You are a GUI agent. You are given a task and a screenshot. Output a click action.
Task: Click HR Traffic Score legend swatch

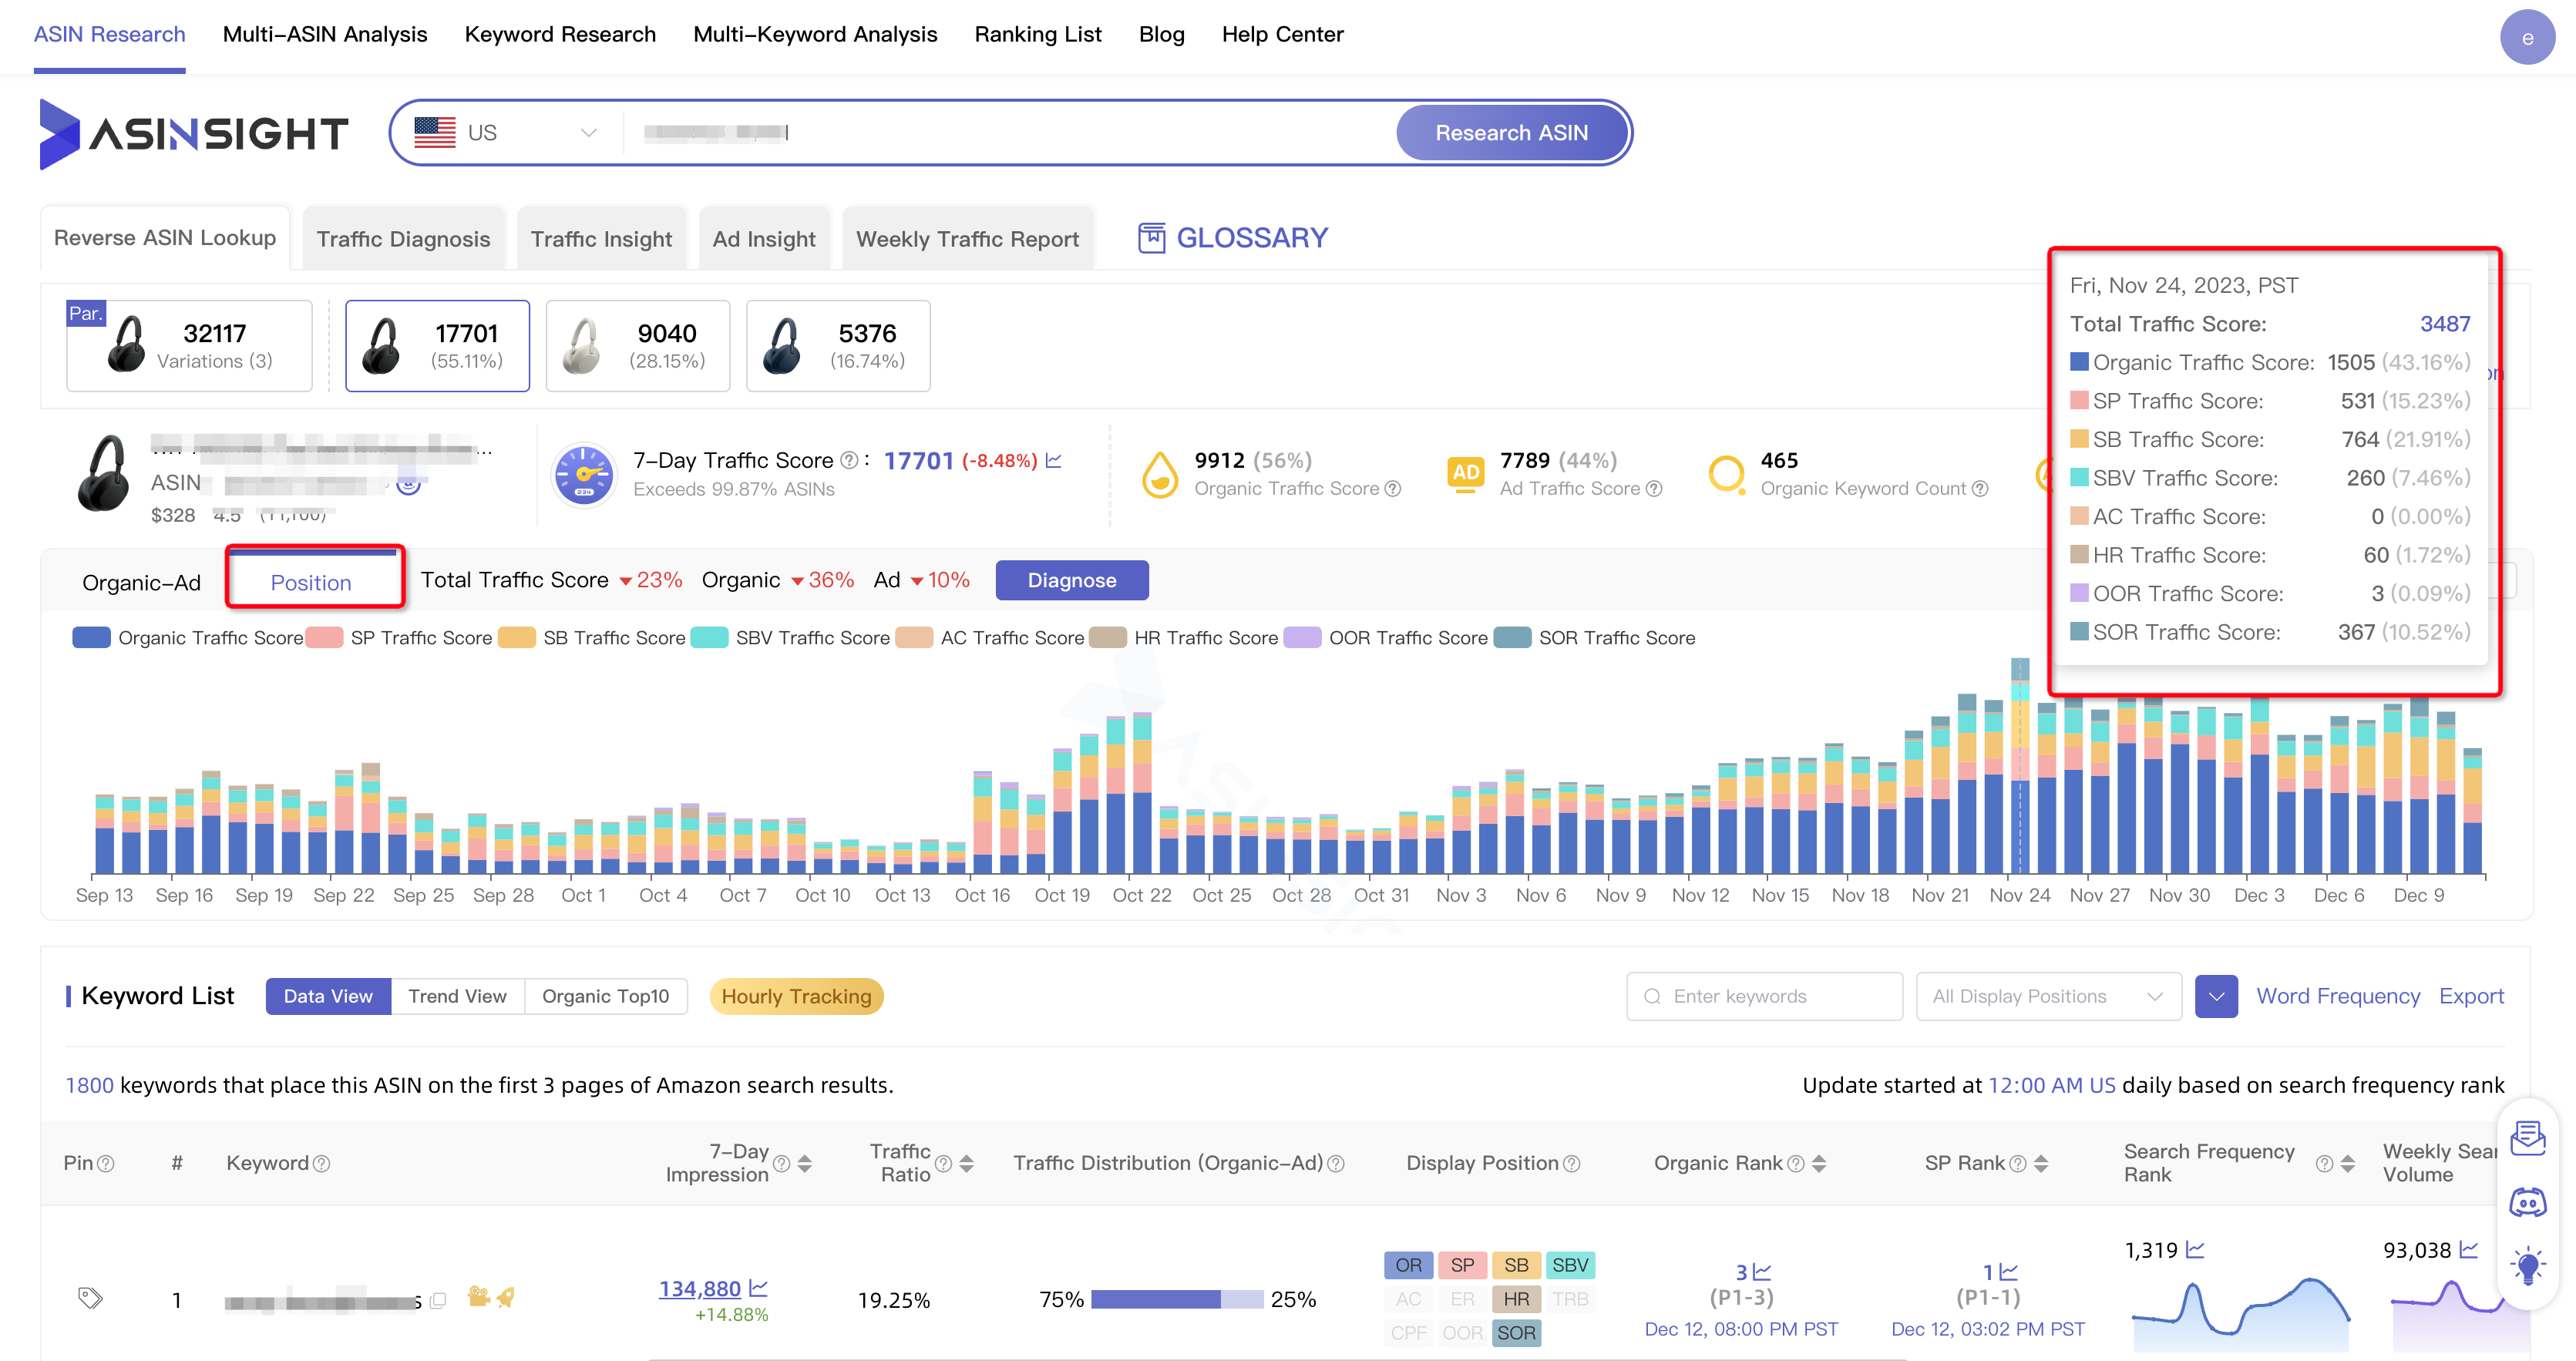(x=1107, y=638)
